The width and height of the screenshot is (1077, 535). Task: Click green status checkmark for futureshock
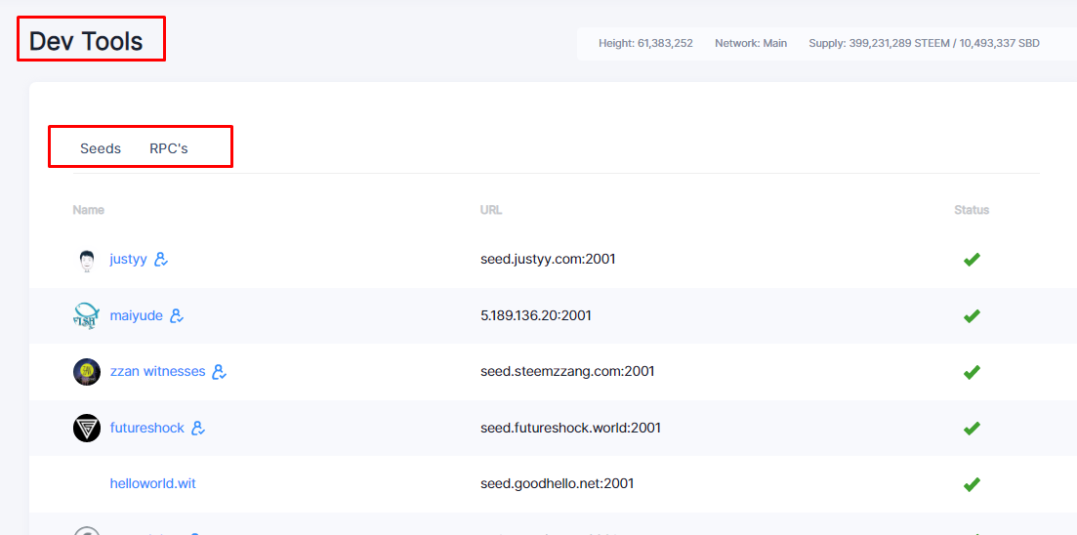click(x=972, y=428)
